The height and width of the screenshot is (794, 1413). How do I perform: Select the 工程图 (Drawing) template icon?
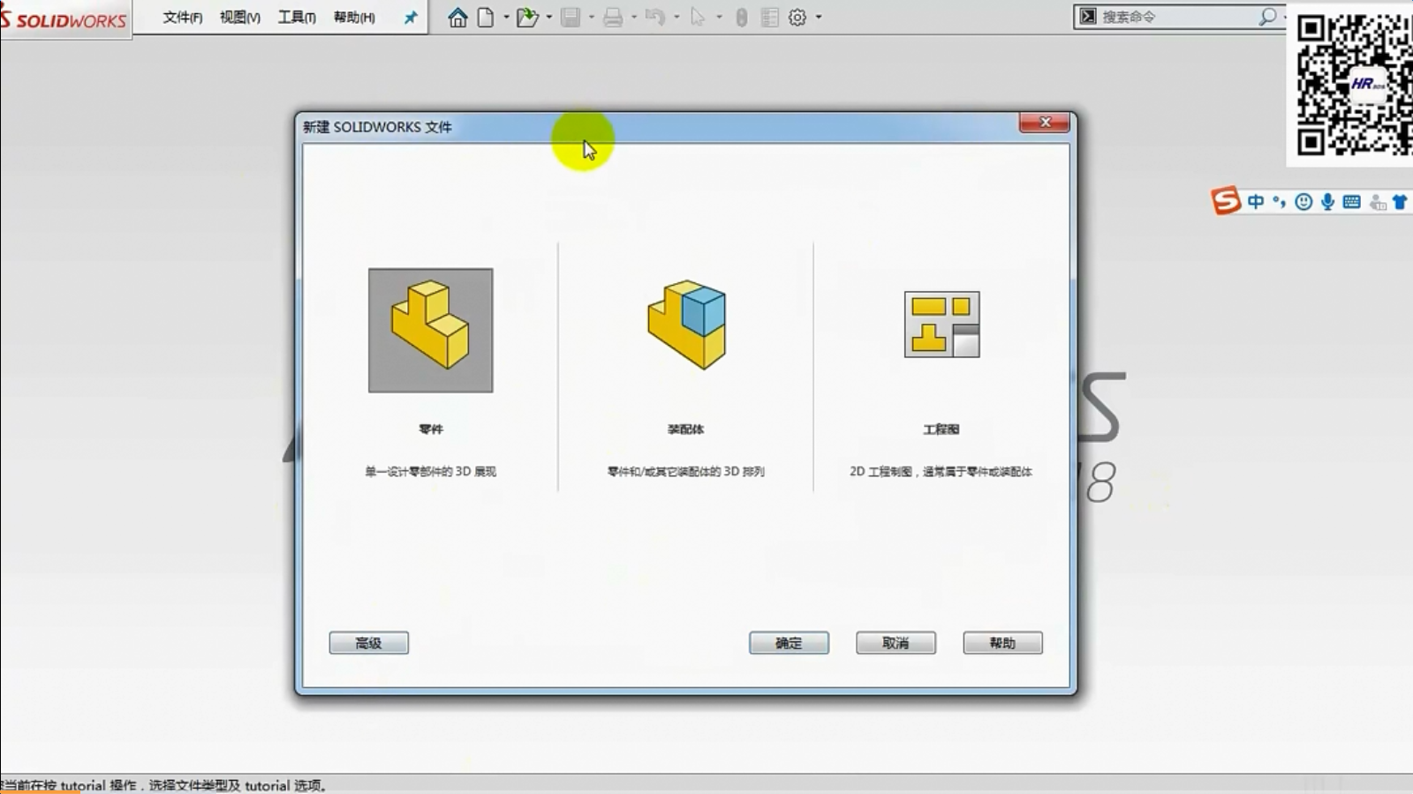[x=941, y=325]
